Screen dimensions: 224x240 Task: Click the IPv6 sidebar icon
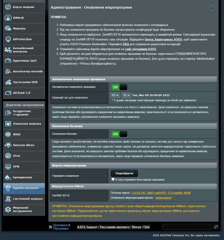8,156
